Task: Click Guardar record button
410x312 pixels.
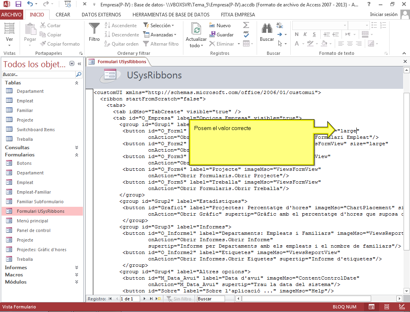Action: tap(221, 34)
